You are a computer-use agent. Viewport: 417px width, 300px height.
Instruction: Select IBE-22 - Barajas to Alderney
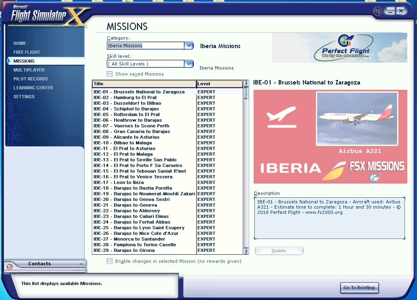tap(167, 211)
